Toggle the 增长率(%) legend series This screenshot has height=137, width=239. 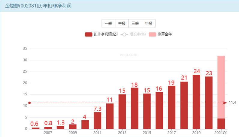133,34
